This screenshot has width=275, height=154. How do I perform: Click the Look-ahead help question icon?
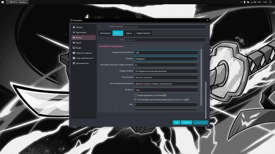tap(165, 95)
